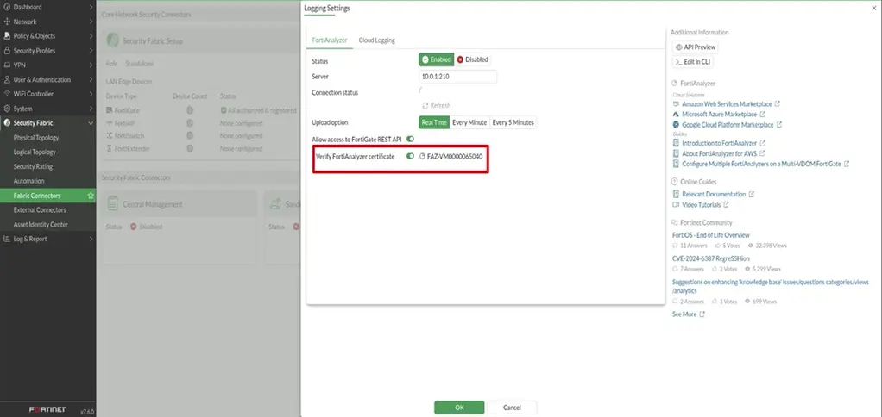
Task: Click the Refresh connection status button
Action: [x=437, y=105]
